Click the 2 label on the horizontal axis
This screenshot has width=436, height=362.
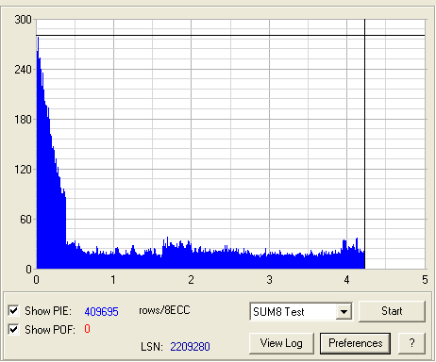(191, 280)
